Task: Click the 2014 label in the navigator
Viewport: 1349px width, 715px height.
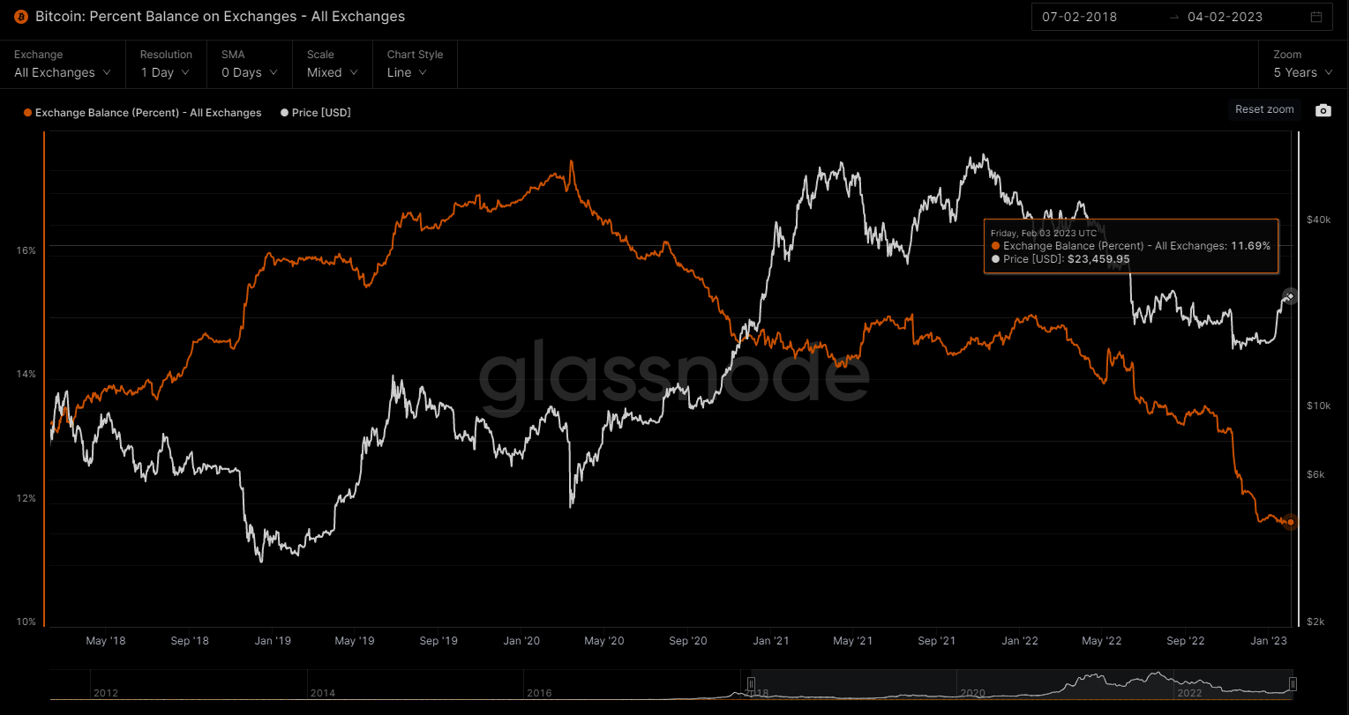Action: click(323, 693)
